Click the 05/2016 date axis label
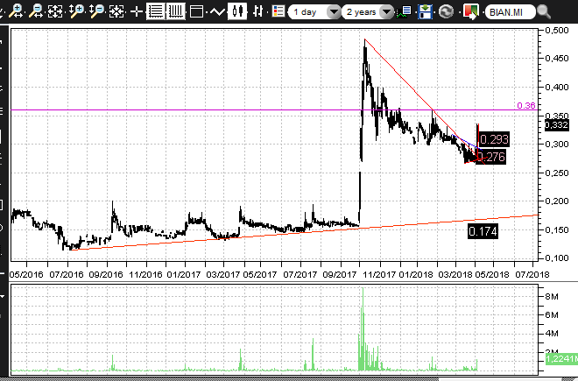This screenshot has height=381, width=578. pos(26,275)
